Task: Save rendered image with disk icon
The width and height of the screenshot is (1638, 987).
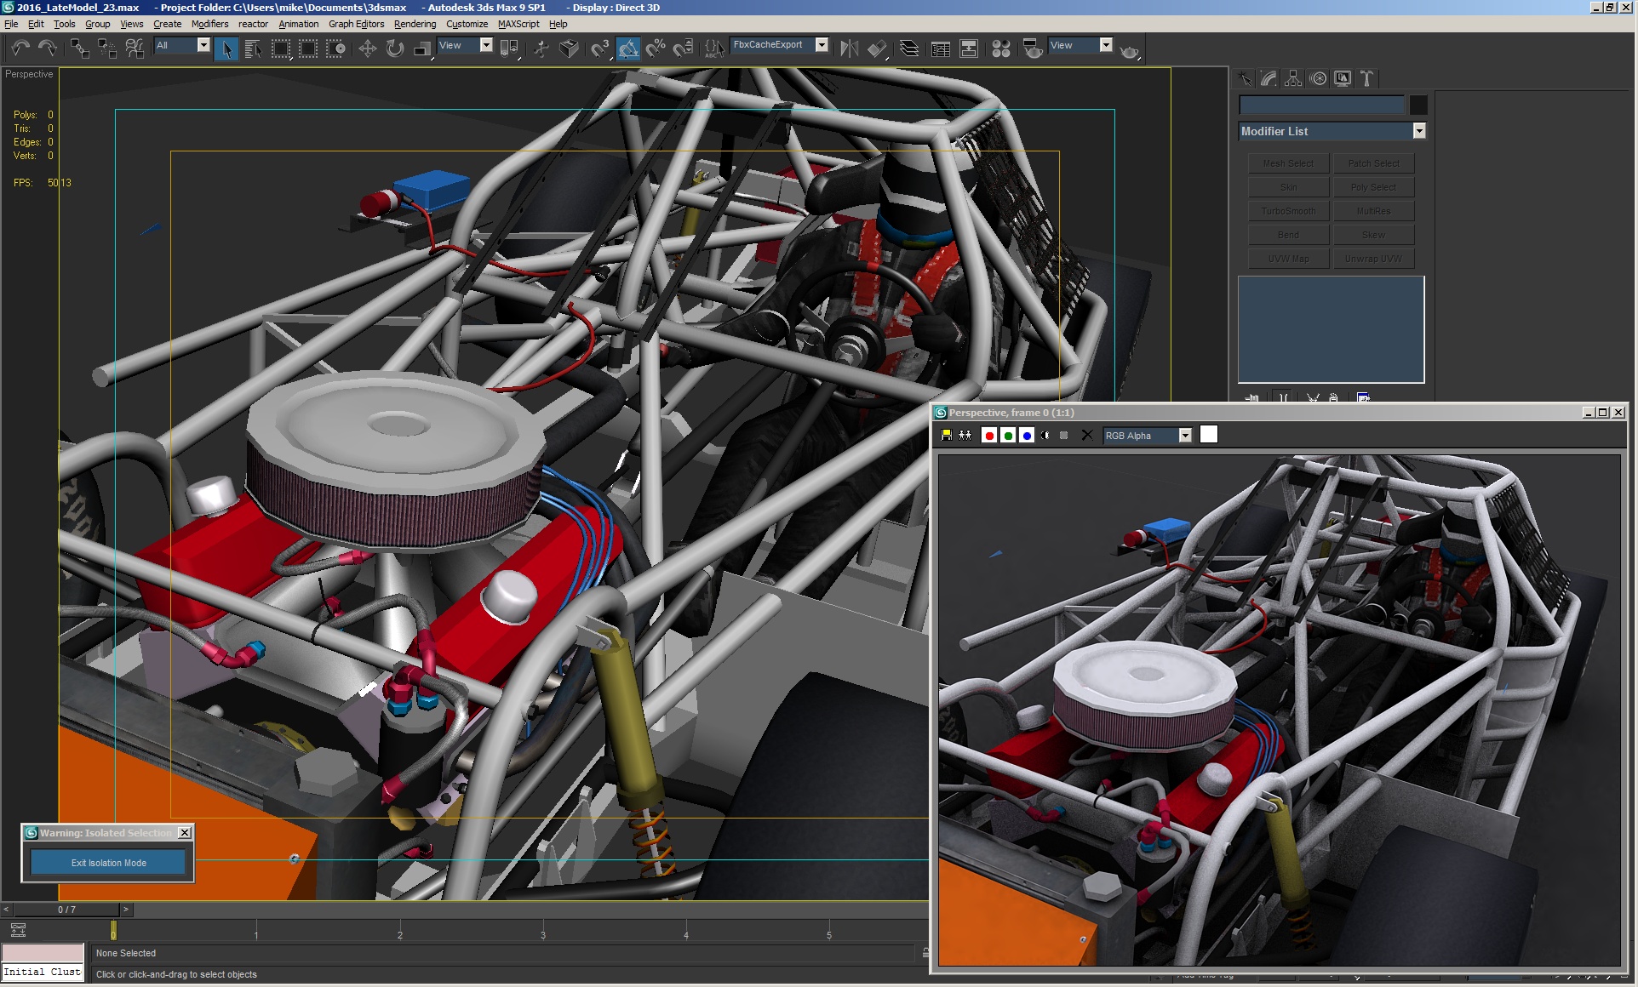Action: tap(946, 435)
